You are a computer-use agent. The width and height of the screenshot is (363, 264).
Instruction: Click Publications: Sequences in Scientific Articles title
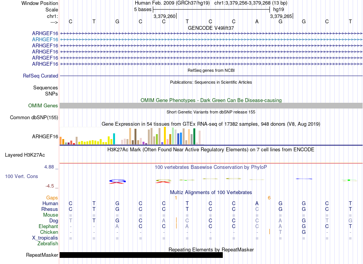tap(211, 82)
